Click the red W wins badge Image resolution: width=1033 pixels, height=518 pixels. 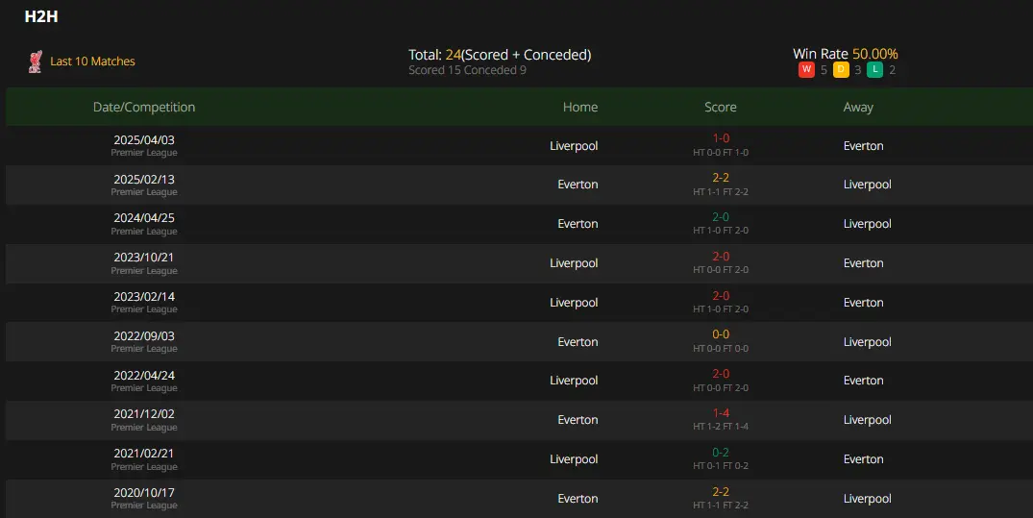pyautogui.click(x=806, y=69)
